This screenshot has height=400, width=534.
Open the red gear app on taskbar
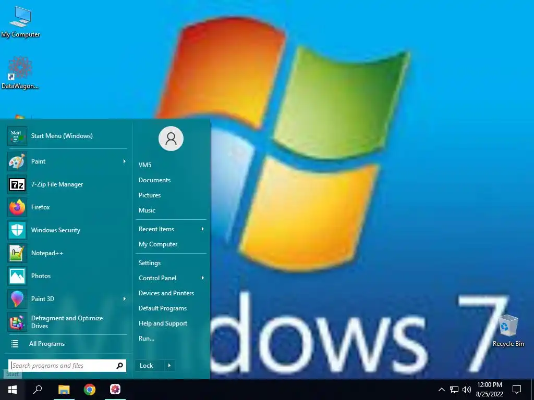click(x=115, y=390)
